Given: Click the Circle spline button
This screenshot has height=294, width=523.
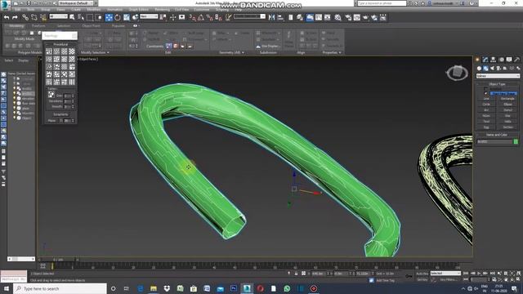Looking at the screenshot, I should click(x=486, y=105).
